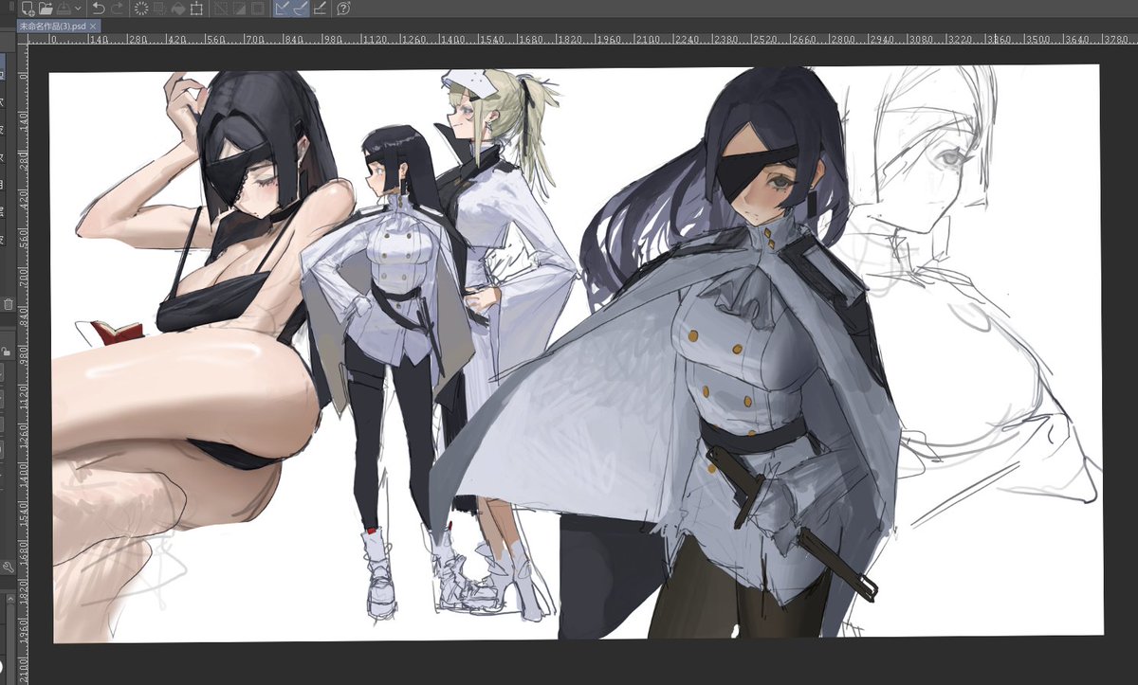The width and height of the screenshot is (1138, 685).
Task: Open a file with the folder icon
Action: click(46, 9)
